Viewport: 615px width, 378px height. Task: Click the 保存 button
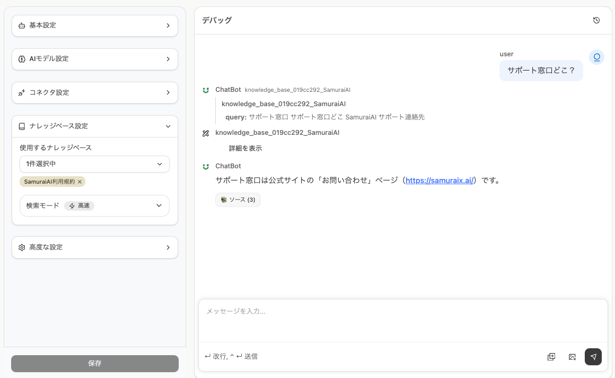tap(95, 364)
